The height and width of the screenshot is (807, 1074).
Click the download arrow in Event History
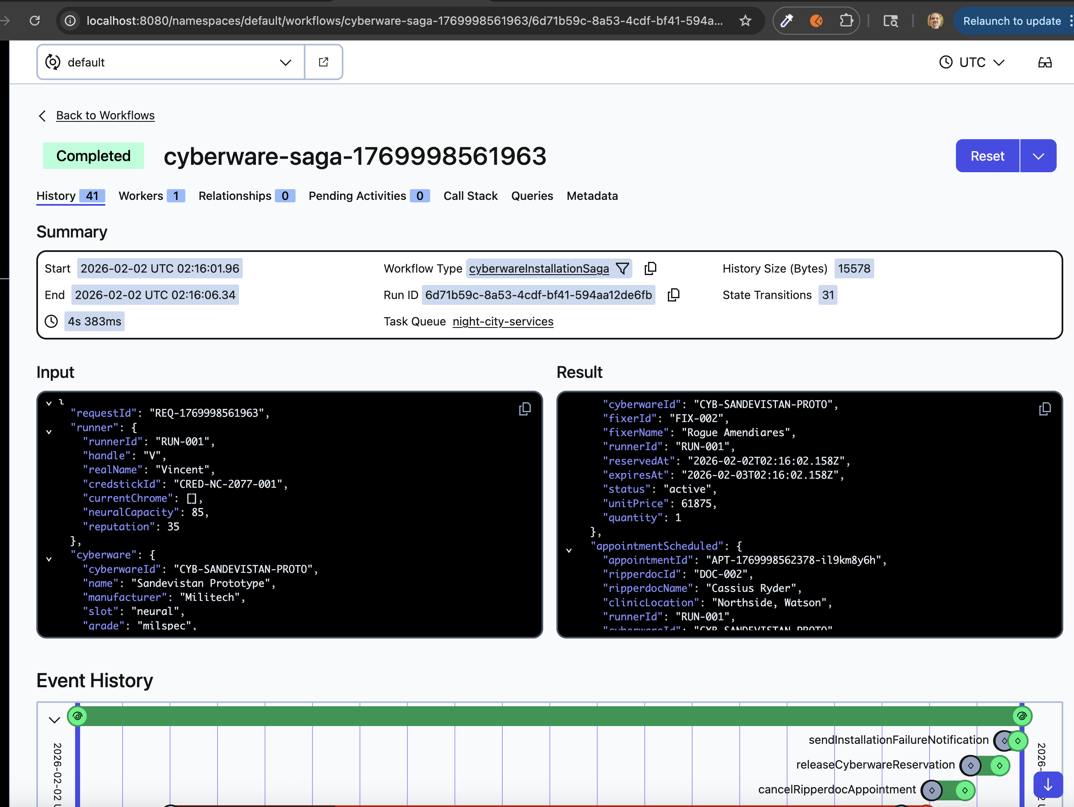1047,785
